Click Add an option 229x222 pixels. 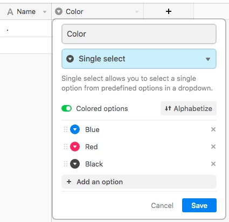tap(139, 182)
